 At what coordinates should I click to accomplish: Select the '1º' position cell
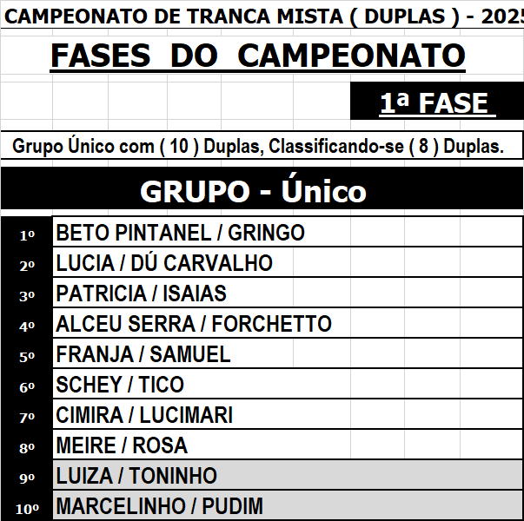[x=27, y=234]
